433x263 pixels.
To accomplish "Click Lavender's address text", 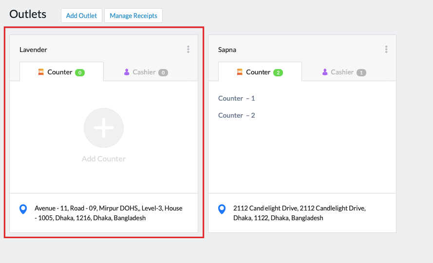I will click(109, 213).
